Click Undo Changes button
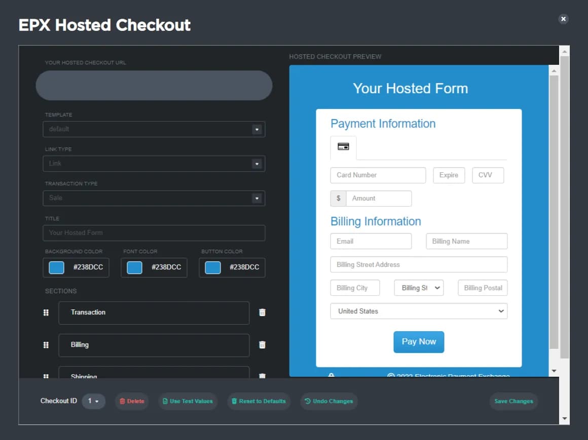The height and width of the screenshot is (440, 588). 329,401
